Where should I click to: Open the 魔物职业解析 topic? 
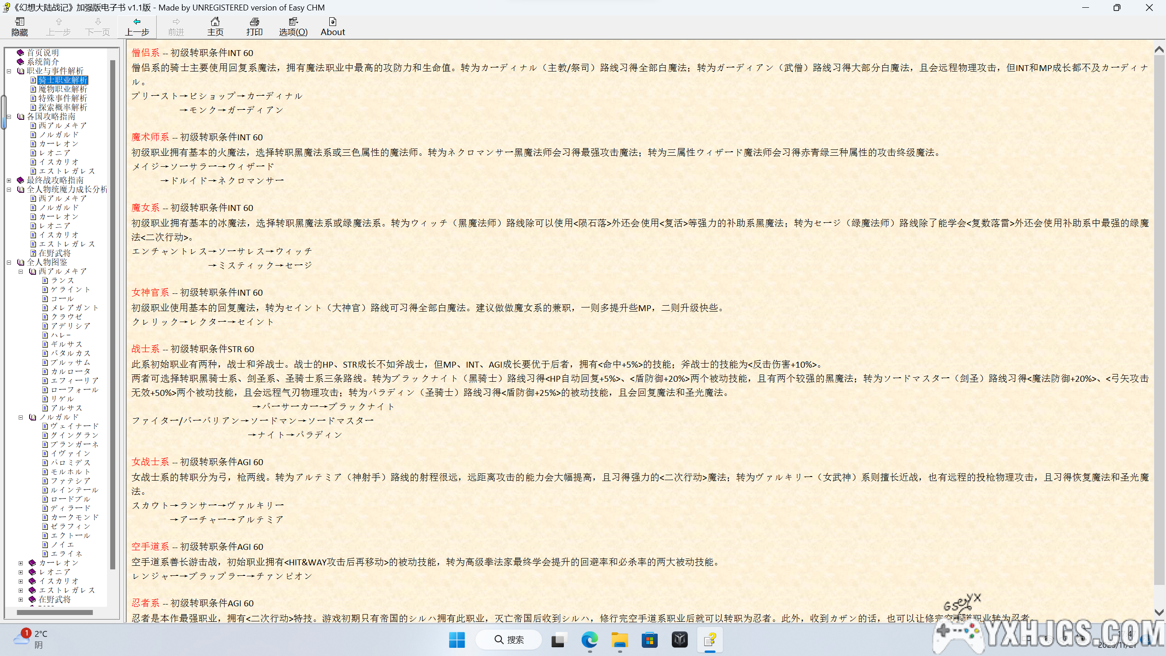click(62, 89)
